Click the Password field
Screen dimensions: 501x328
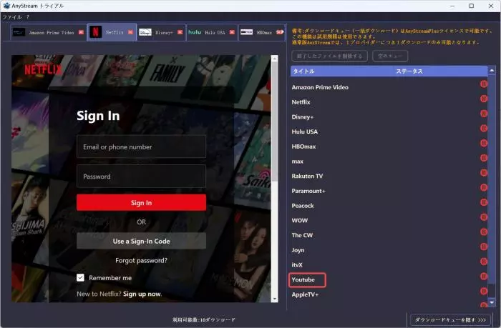pos(141,176)
